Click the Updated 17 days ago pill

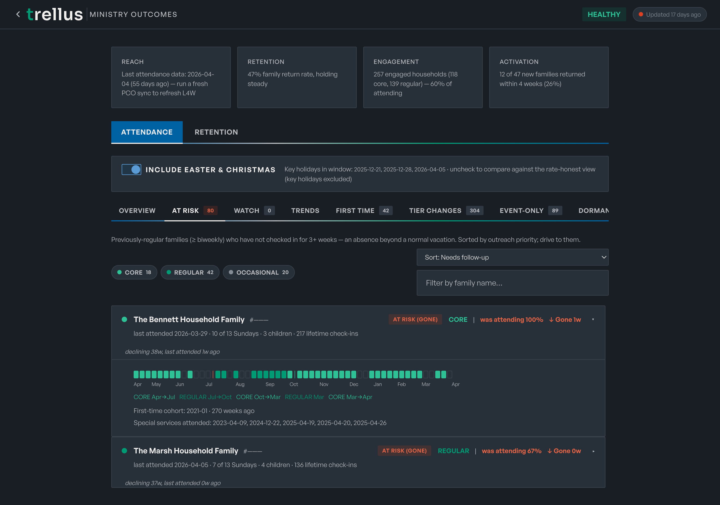point(670,14)
